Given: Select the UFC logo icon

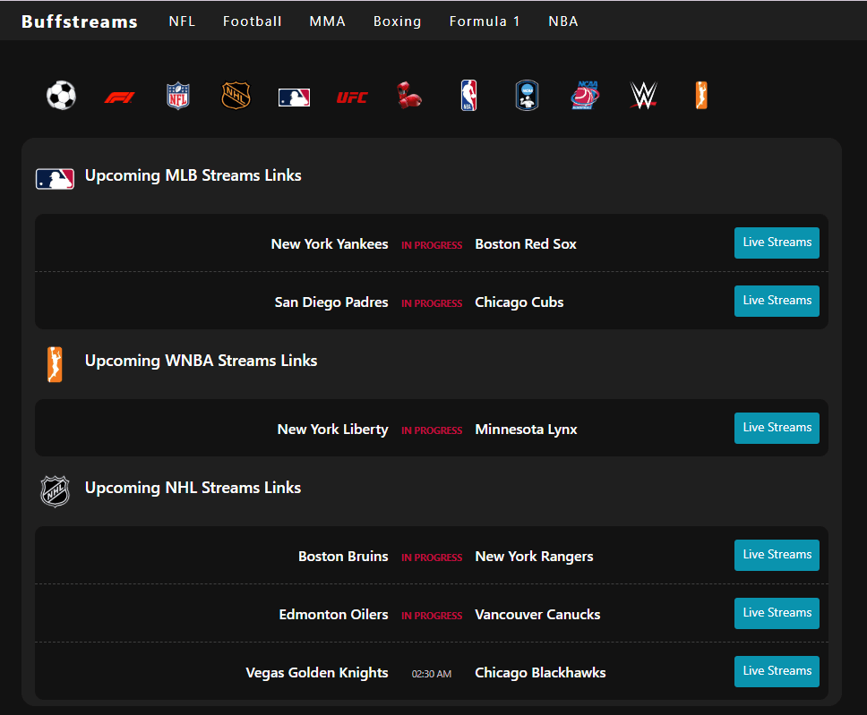Looking at the screenshot, I should (x=352, y=98).
